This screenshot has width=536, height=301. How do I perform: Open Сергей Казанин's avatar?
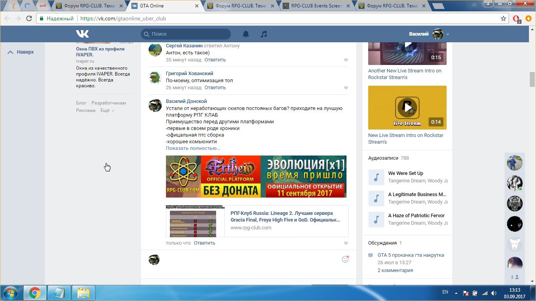coord(155,50)
